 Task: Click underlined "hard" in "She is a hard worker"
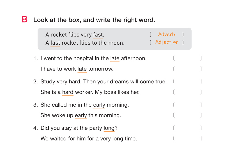(68, 92)
